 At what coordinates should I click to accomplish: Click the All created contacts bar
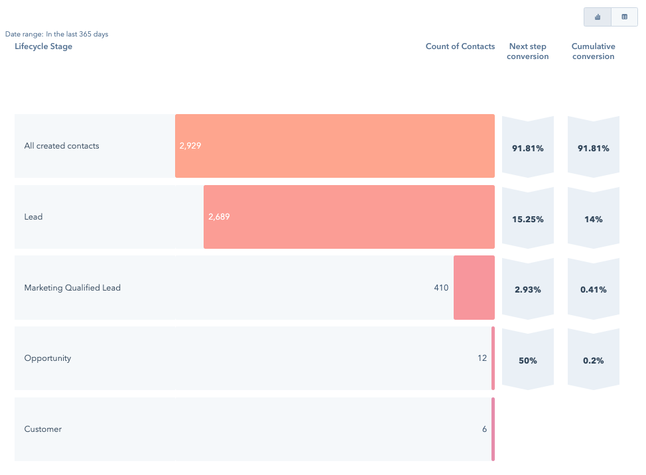tap(334, 146)
